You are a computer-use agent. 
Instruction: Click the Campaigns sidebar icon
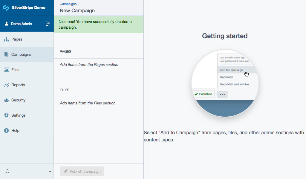(x=6, y=55)
